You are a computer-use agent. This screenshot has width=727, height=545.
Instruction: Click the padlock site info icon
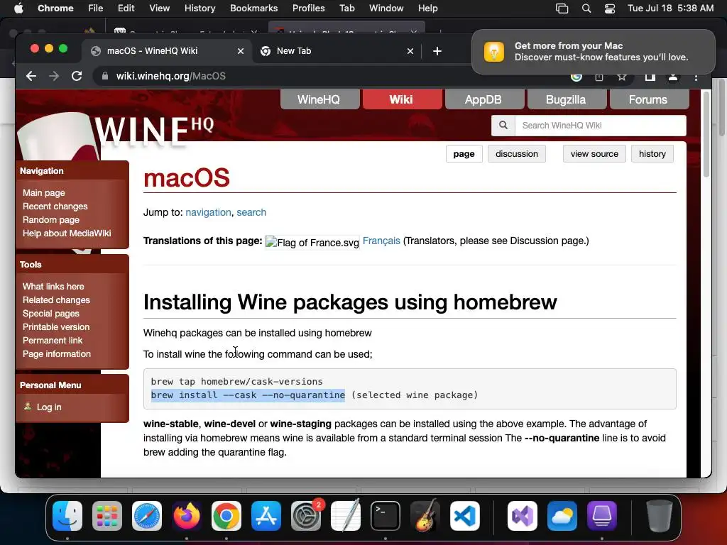click(x=105, y=76)
